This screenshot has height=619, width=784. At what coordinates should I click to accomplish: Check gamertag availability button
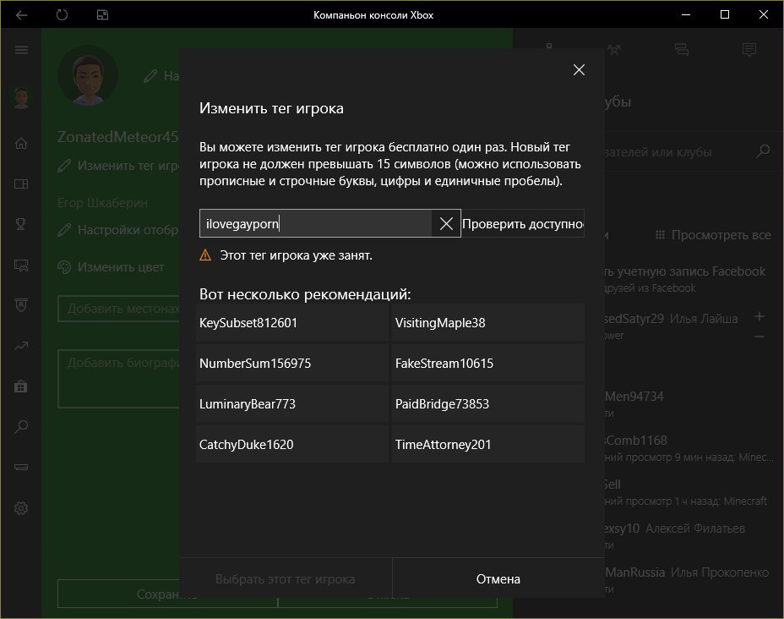pos(522,224)
